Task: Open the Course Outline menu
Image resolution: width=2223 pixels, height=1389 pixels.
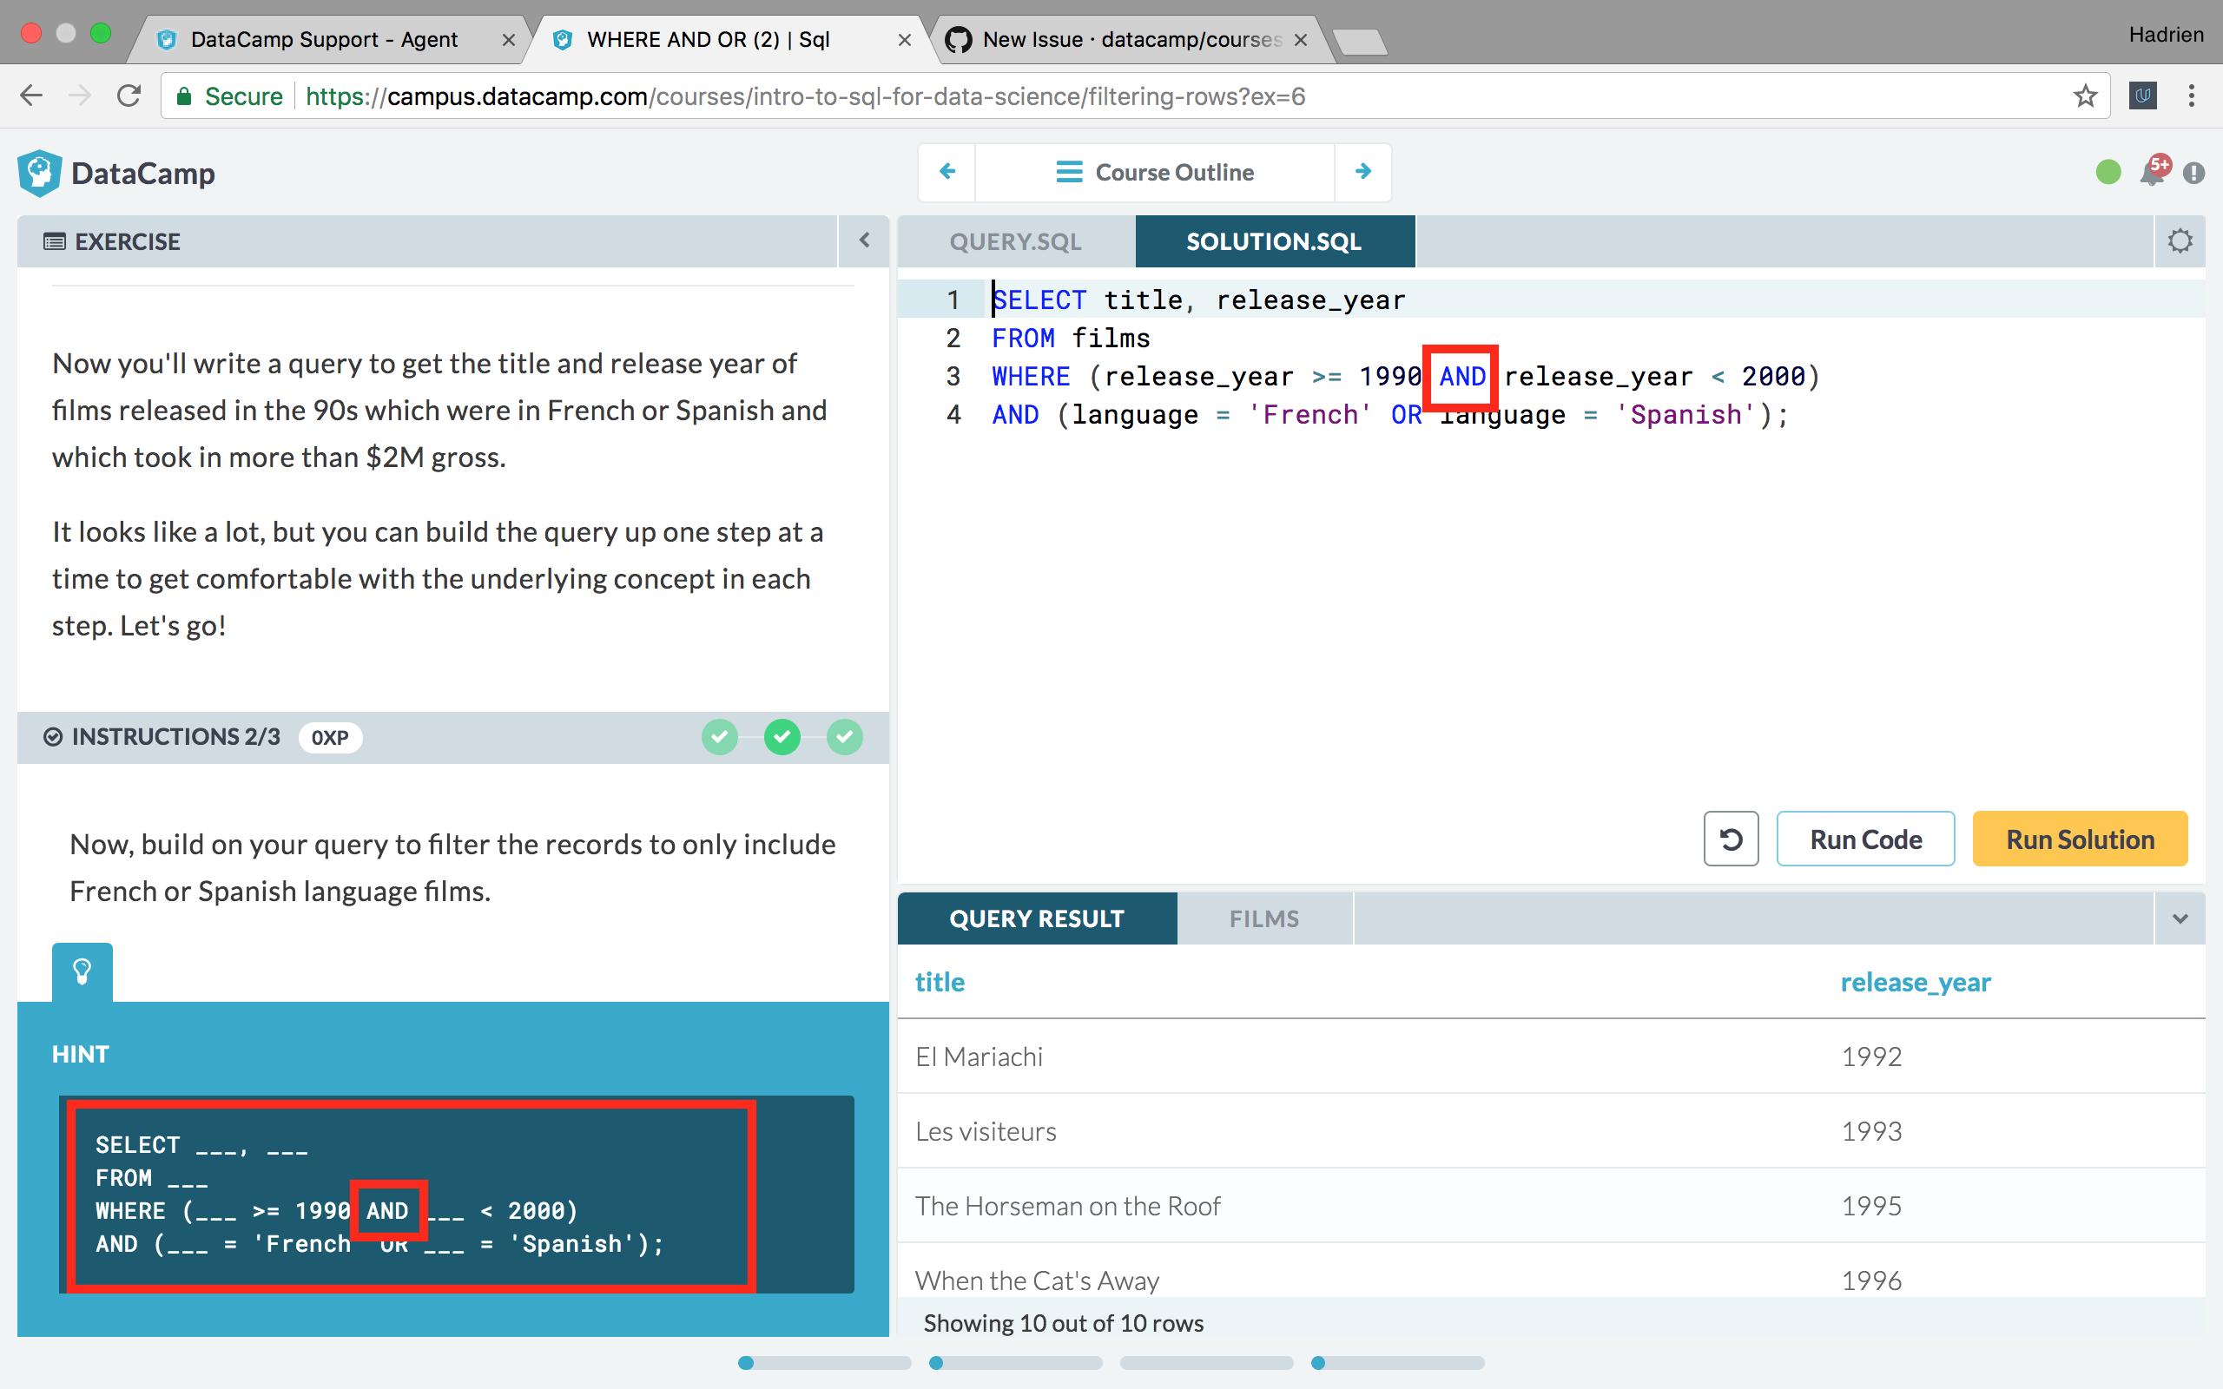Action: click(1155, 172)
